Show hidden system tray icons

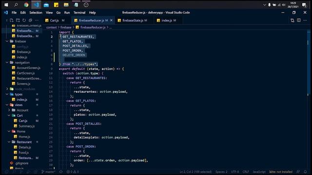[264, 5]
